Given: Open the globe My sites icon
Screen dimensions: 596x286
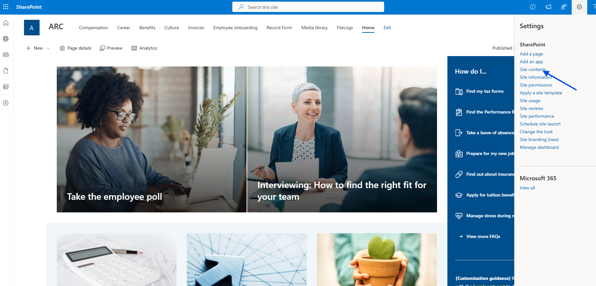Looking at the screenshot, I should (6, 39).
